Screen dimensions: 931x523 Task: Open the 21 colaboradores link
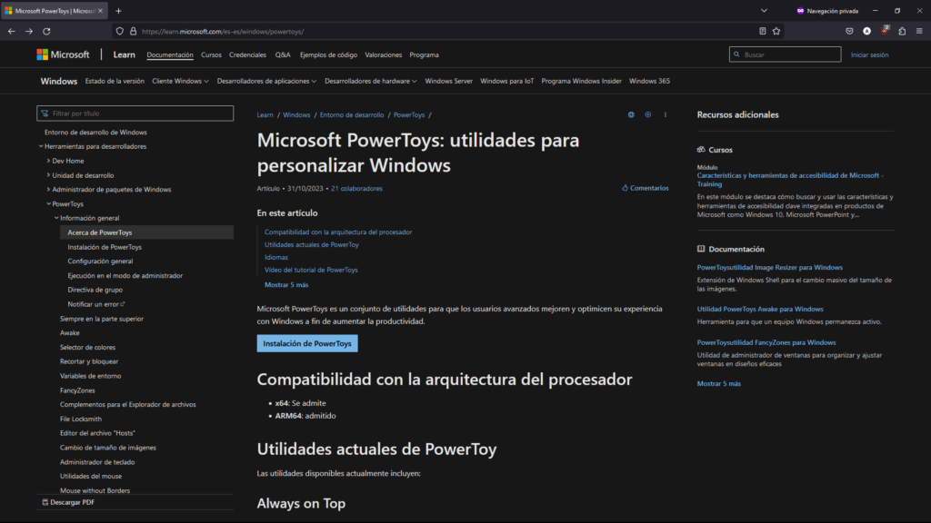(x=356, y=189)
